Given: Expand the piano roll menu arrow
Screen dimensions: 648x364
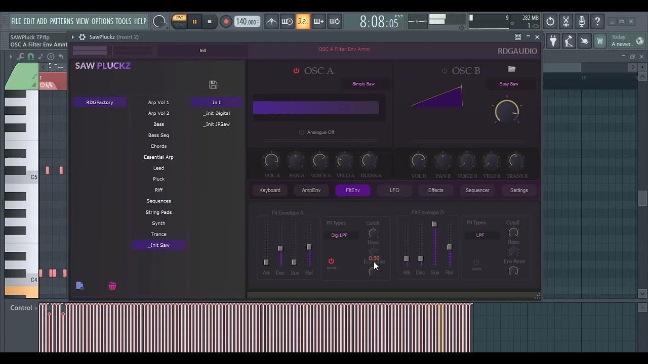Looking at the screenshot, I should pyautogui.click(x=11, y=57).
